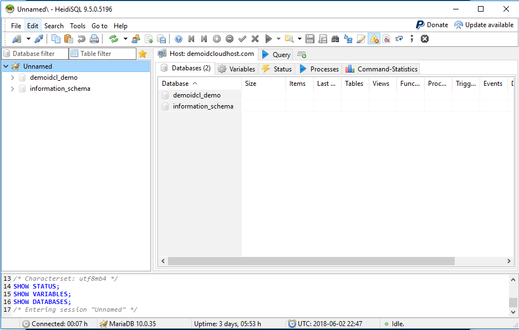Open the Tools menu
Image resolution: width=519 pixels, height=330 pixels.
coord(77,25)
